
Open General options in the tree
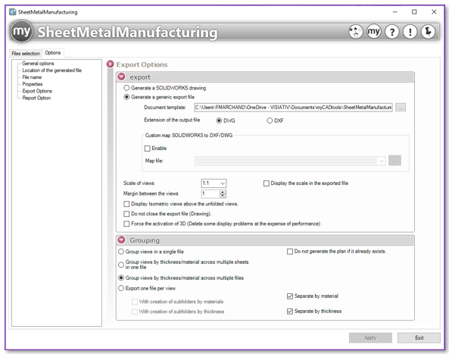(x=38, y=64)
